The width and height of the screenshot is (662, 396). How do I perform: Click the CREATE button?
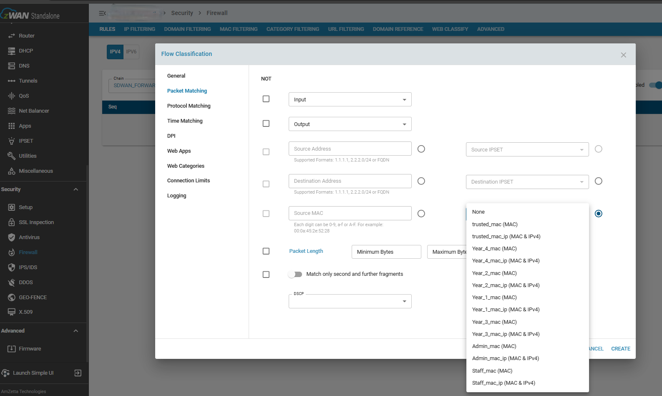coord(621,349)
